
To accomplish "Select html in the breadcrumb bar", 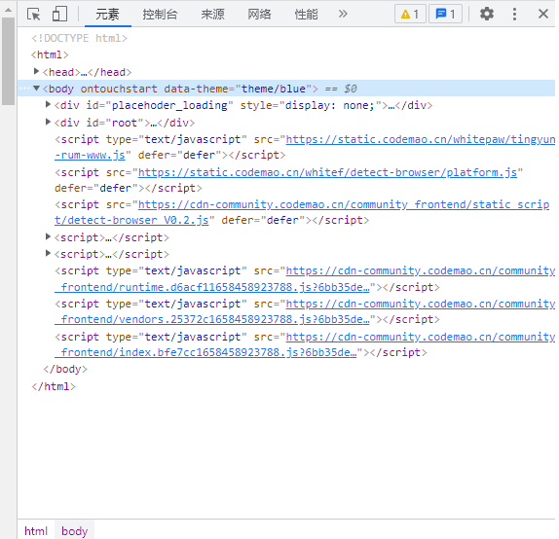I will 36,531.
